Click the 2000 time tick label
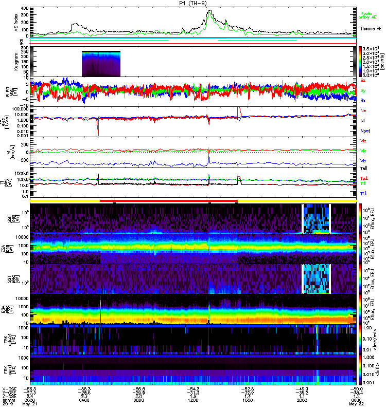Image resolution: width=386 pixels, height=411 pixels. 302,401
